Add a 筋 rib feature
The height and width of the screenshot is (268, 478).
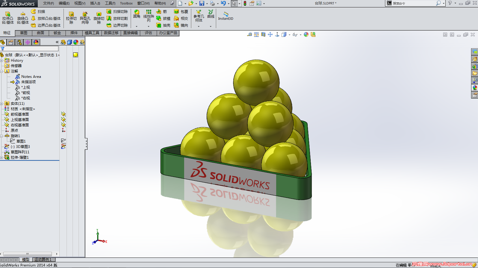[162, 11]
